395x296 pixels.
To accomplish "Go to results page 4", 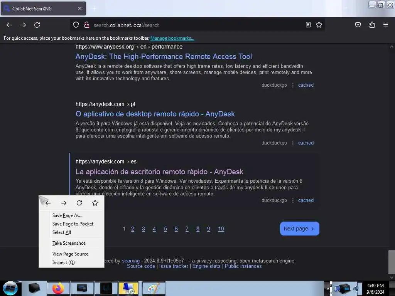I will pos(154,229).
